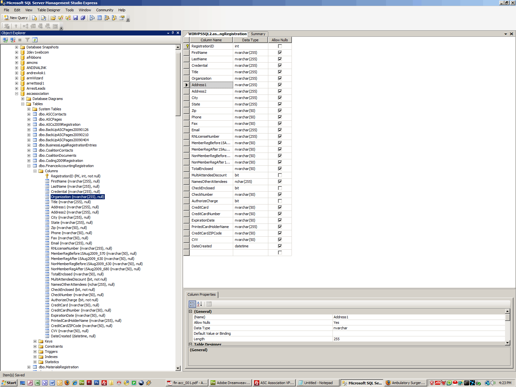The image size is (516, 387).
Task: Click the SQL Server Compact query icon
Action: [44, 18]
